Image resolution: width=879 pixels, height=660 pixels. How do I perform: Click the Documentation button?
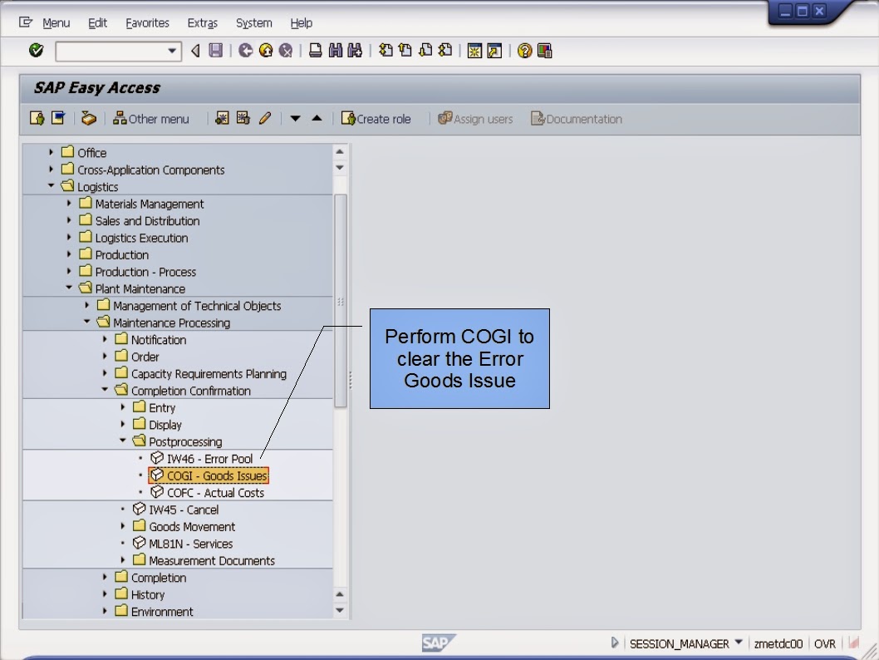[577, 119]
